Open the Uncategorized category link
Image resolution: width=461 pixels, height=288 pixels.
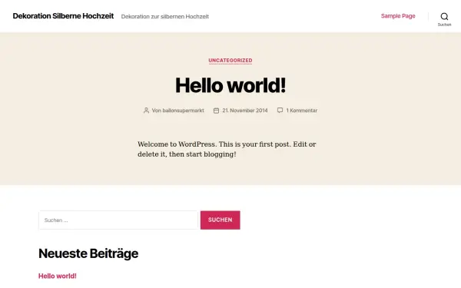[x=230, y=60]
